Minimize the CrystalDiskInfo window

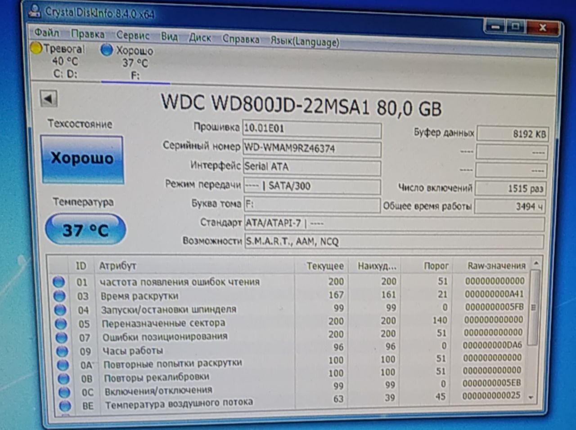(x=495, y=27)
